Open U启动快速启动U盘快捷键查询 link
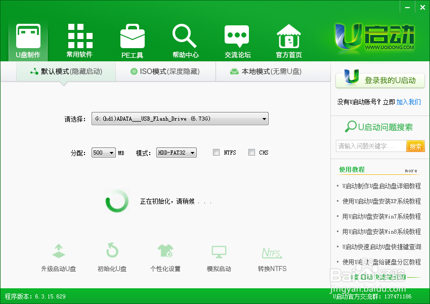This screenshot has width=430, height=304. pos(381,247)
